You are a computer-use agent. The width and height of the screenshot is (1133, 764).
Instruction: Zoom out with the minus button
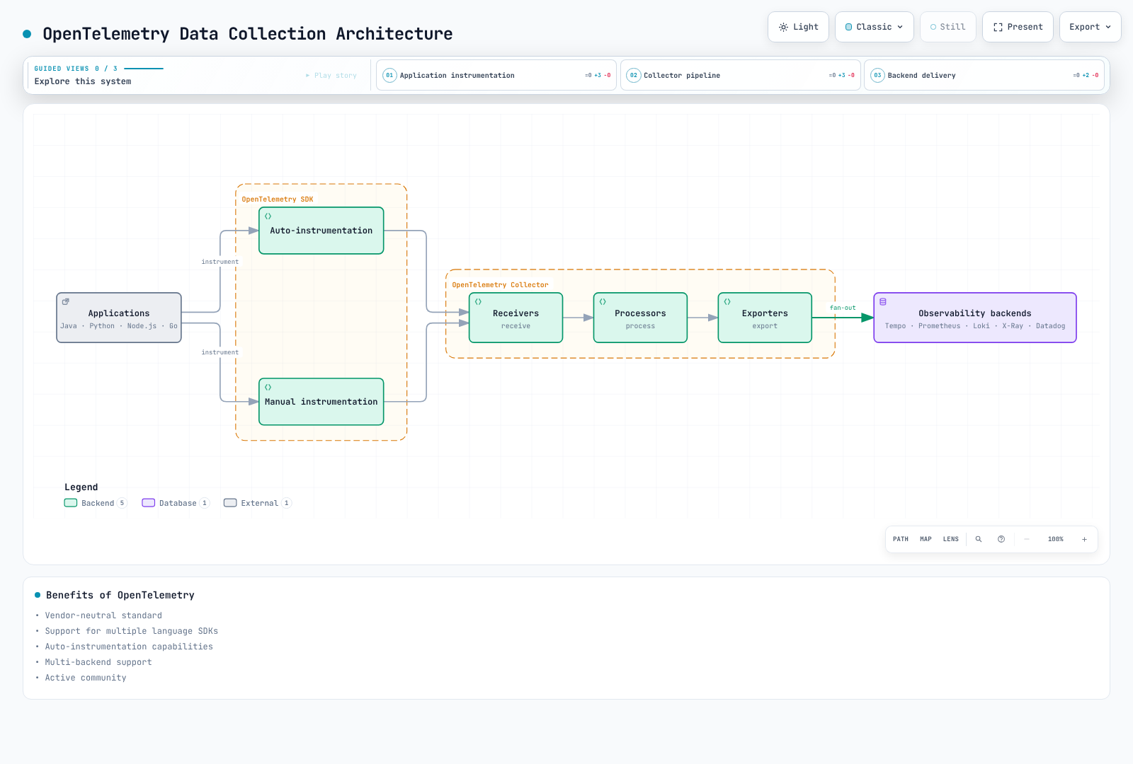tap(1027, 539)
